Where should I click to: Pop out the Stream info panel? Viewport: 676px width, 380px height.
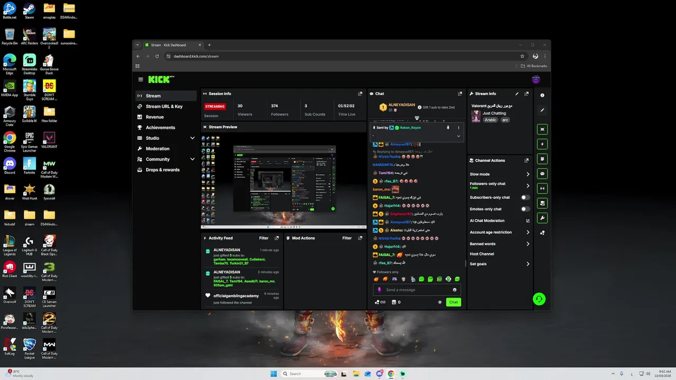tap(526, 93)
